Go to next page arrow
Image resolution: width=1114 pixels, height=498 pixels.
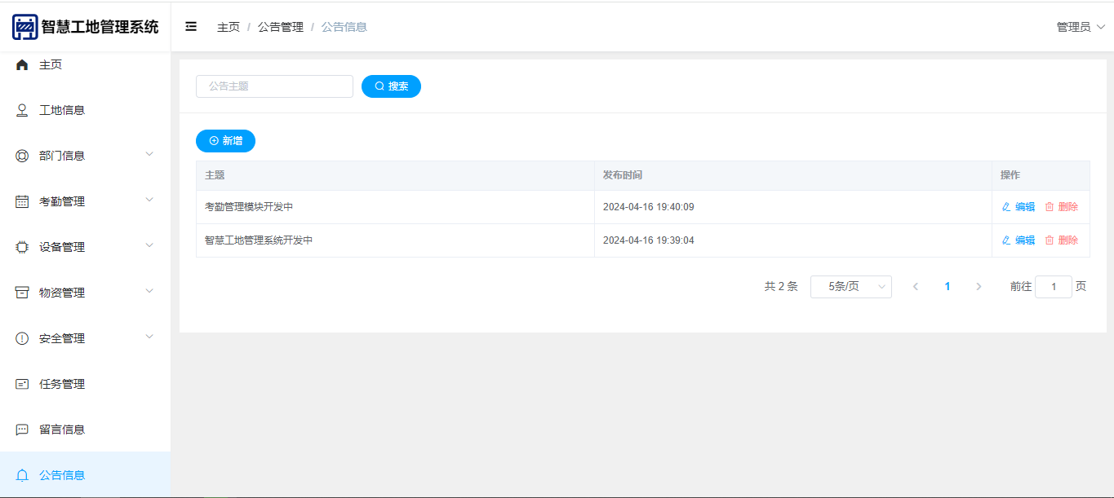tap(979, 287)
